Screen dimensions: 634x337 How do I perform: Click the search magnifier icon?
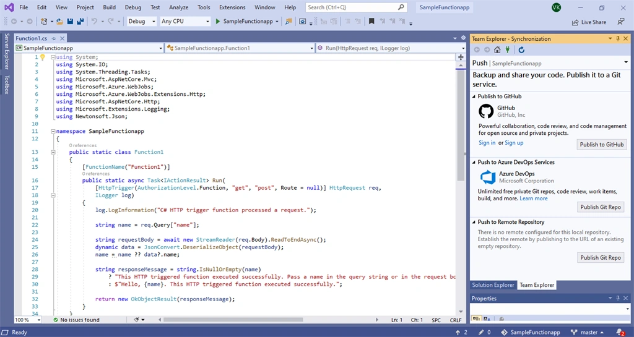(401, 7)
